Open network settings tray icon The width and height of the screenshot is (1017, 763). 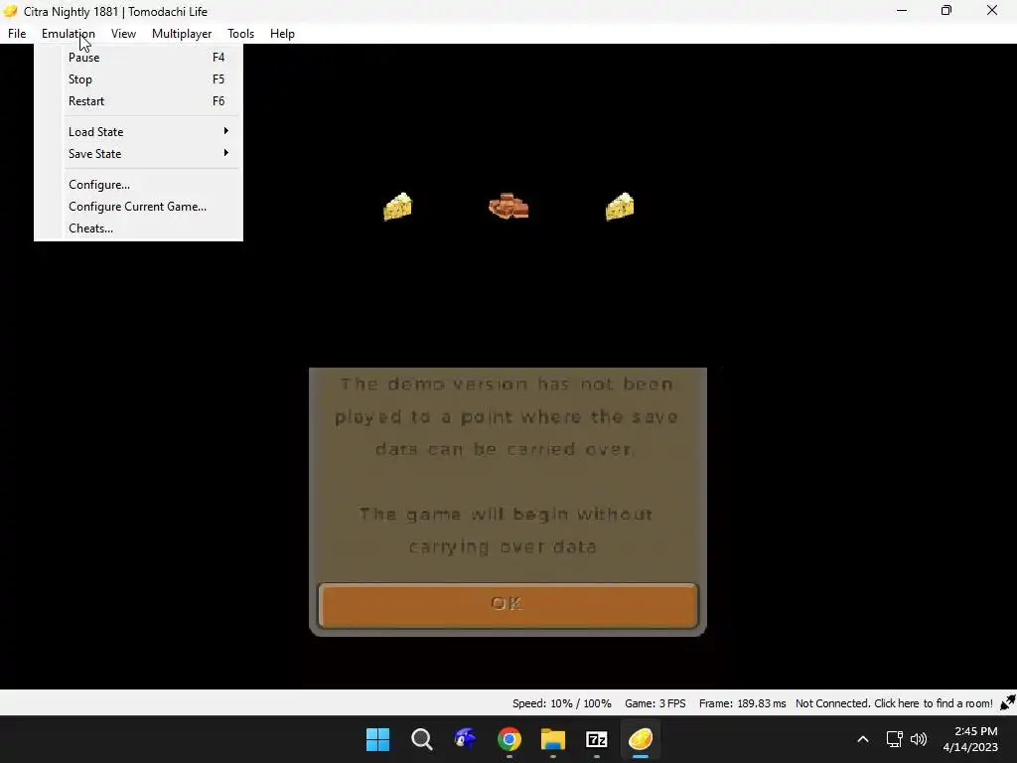(895, 739)
